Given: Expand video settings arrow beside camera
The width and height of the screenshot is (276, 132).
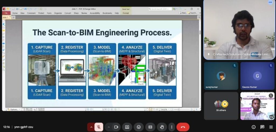Looking at the screenshot, I should click(109, 127).
